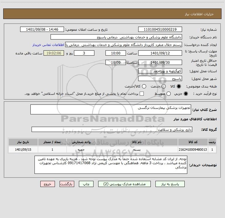
Task: Toggle the اسناد خزانه اسلامی payment checkbox
Action: pyautogui.click(x=142, y=94)
